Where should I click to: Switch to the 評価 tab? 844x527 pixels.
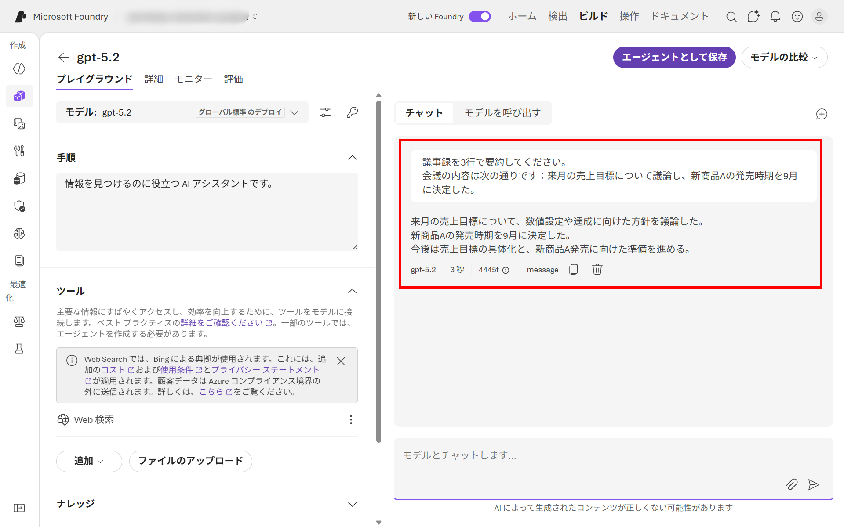(233, 79)
